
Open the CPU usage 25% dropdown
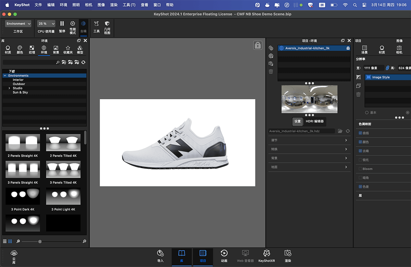click(x=46, y=24)
